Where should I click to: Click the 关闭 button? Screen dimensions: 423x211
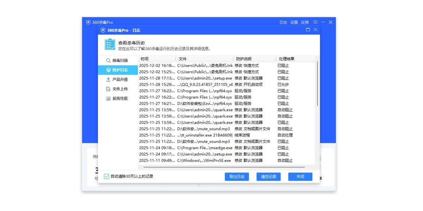pyautogui.click(x=300, y=177)
